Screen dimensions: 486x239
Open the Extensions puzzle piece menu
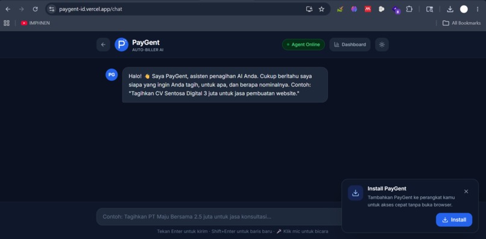pos(409,9)
